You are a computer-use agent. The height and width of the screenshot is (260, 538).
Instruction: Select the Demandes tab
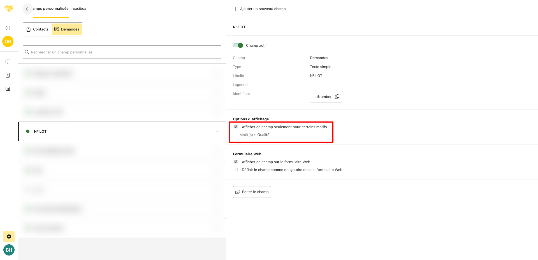click(67, 29)
